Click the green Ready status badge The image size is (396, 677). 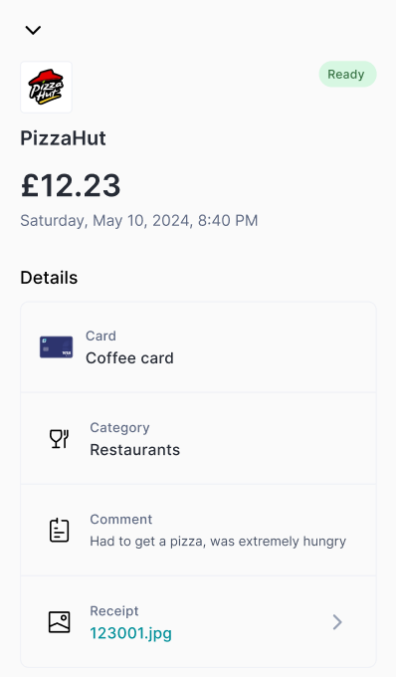pyautogui.click(x=347, y=75)
